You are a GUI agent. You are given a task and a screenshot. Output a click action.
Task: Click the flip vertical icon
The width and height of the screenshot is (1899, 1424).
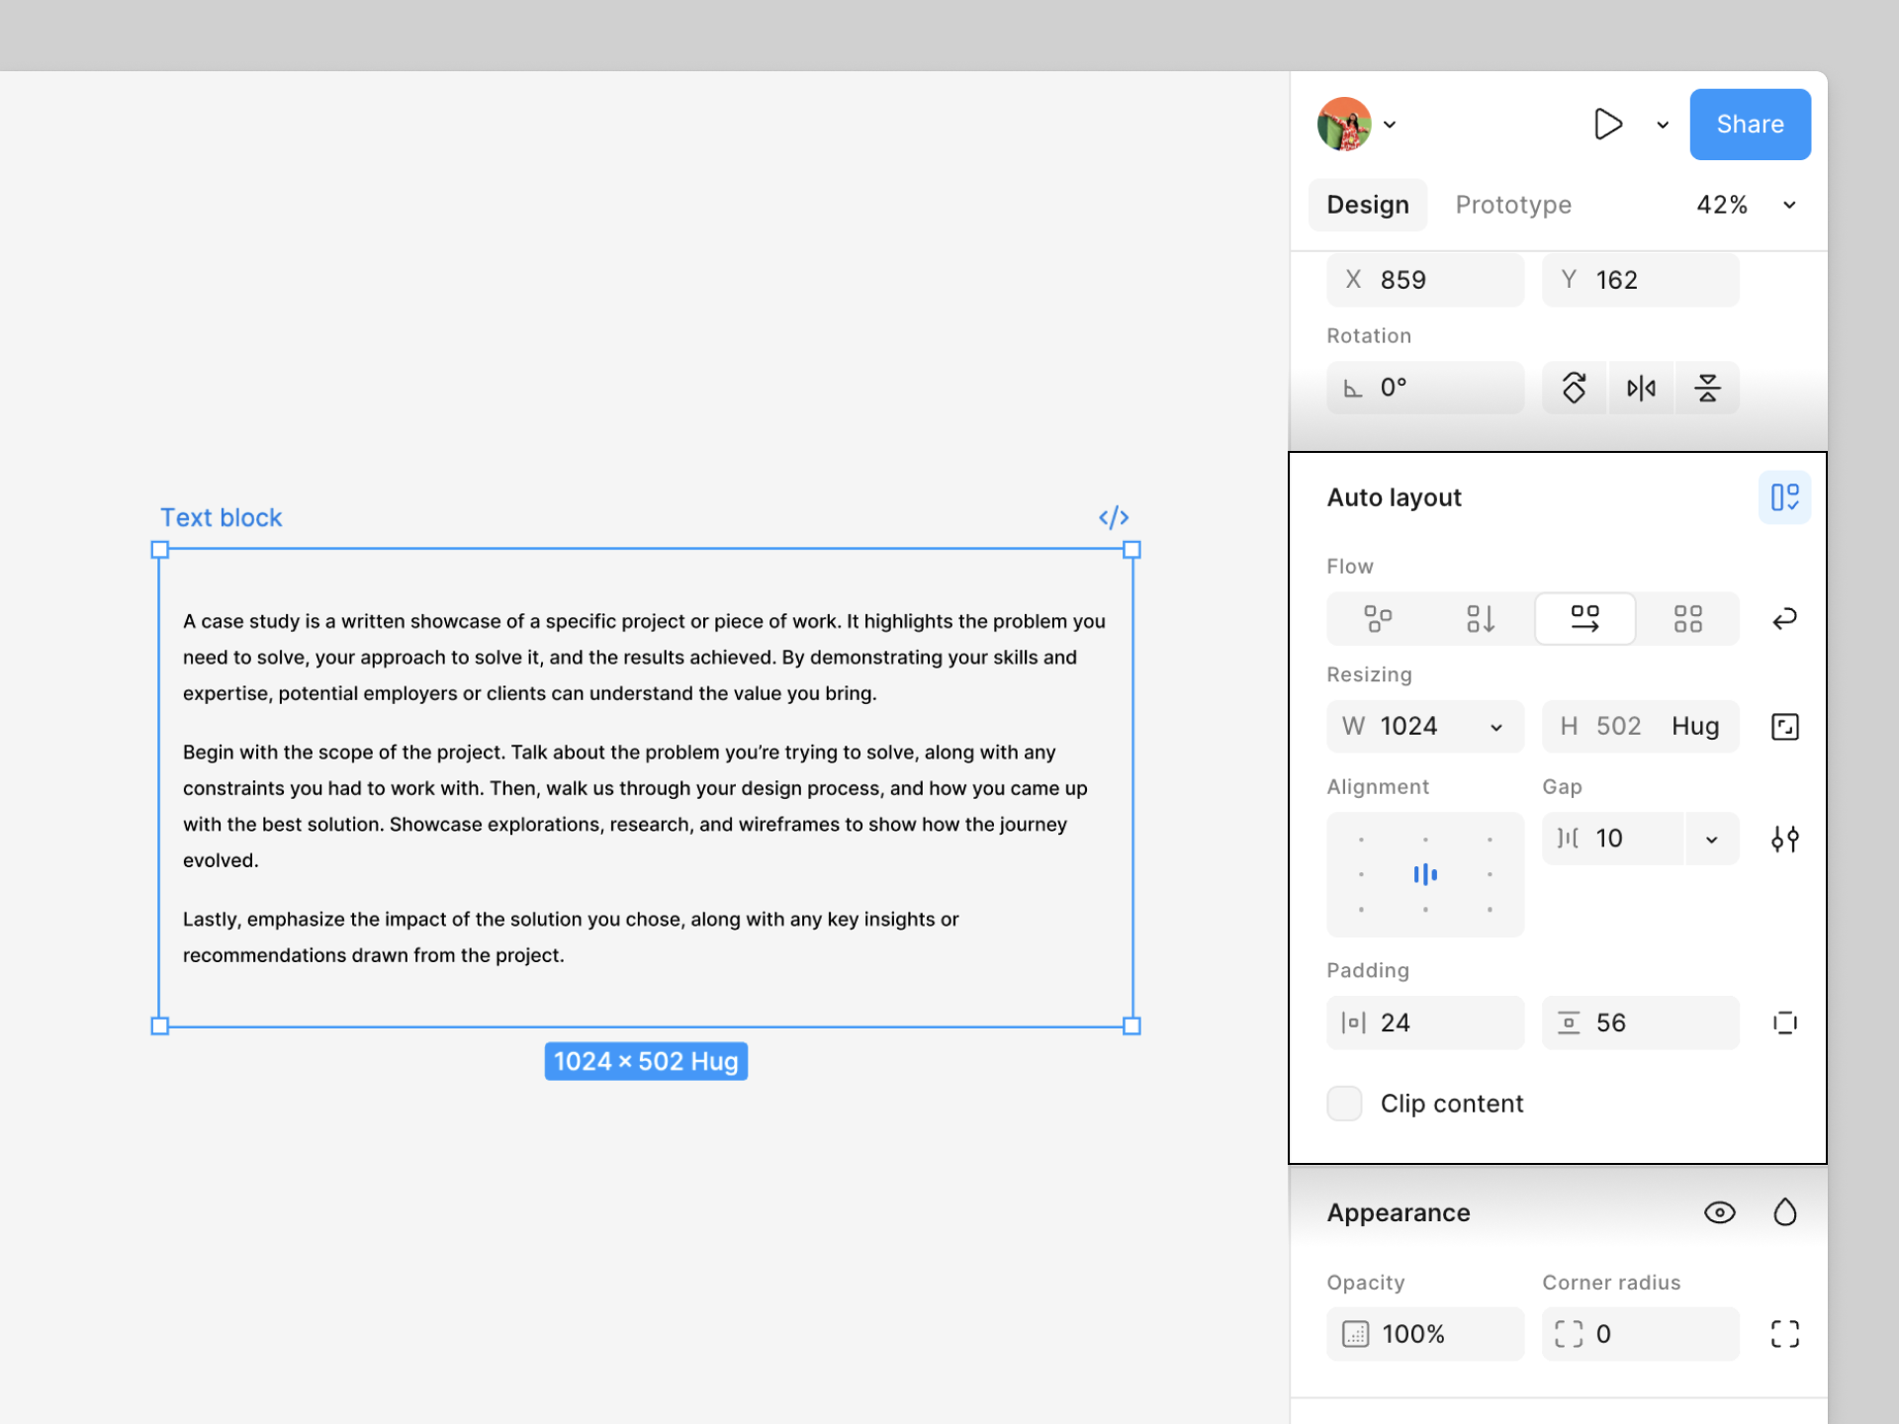pos(1707,388)
